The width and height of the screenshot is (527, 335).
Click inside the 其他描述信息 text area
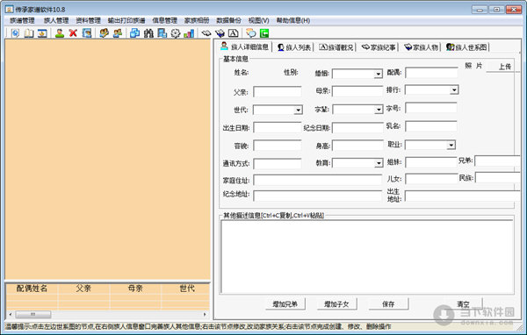click(x=367, y=256)
